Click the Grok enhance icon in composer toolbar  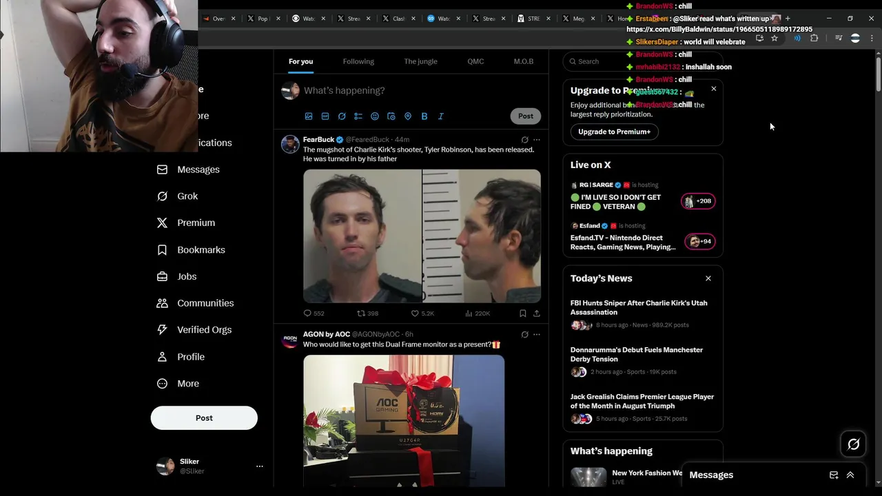pos(342,116)
